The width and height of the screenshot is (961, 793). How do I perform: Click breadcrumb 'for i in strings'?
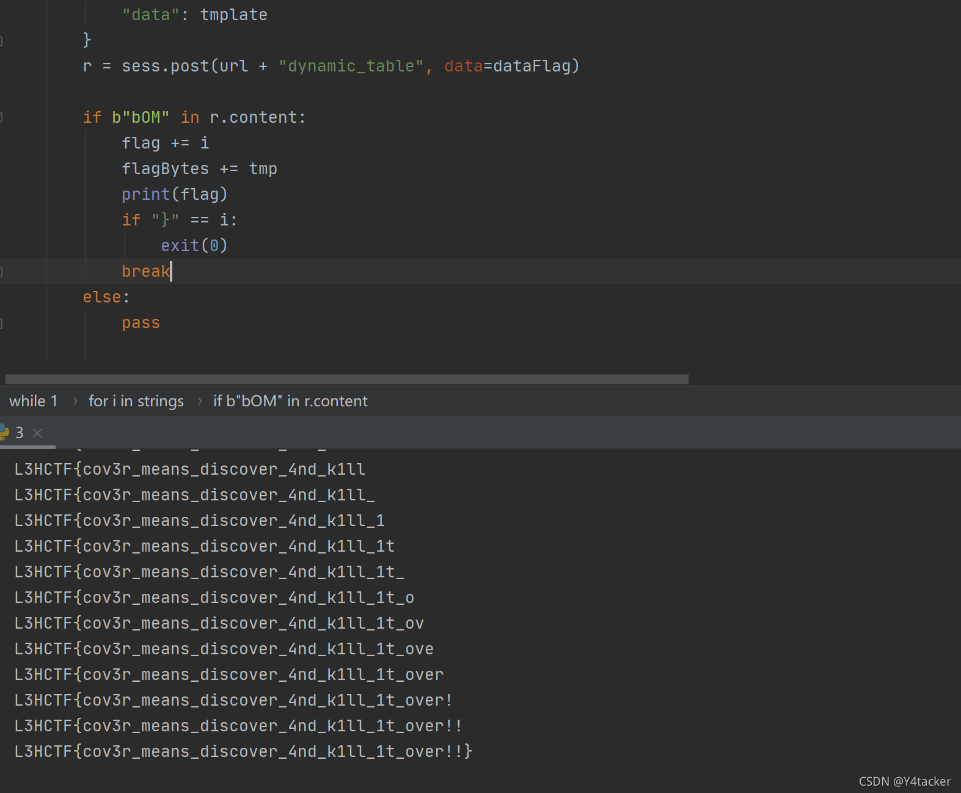(136, 401)
